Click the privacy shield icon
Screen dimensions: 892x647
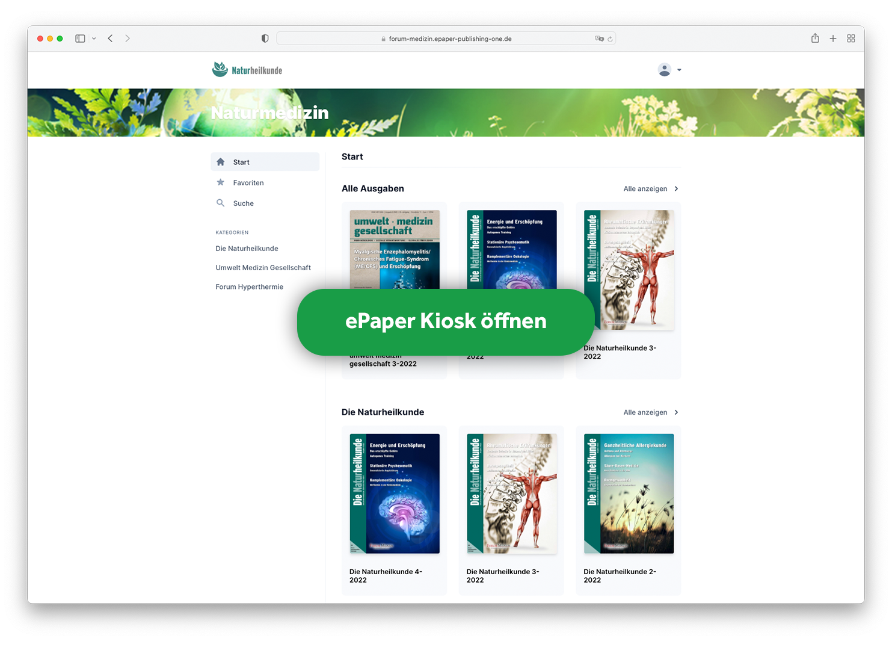pyautogui.click(x=265, y=39)
